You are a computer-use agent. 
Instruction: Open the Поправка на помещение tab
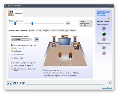(x=51, y=31)
